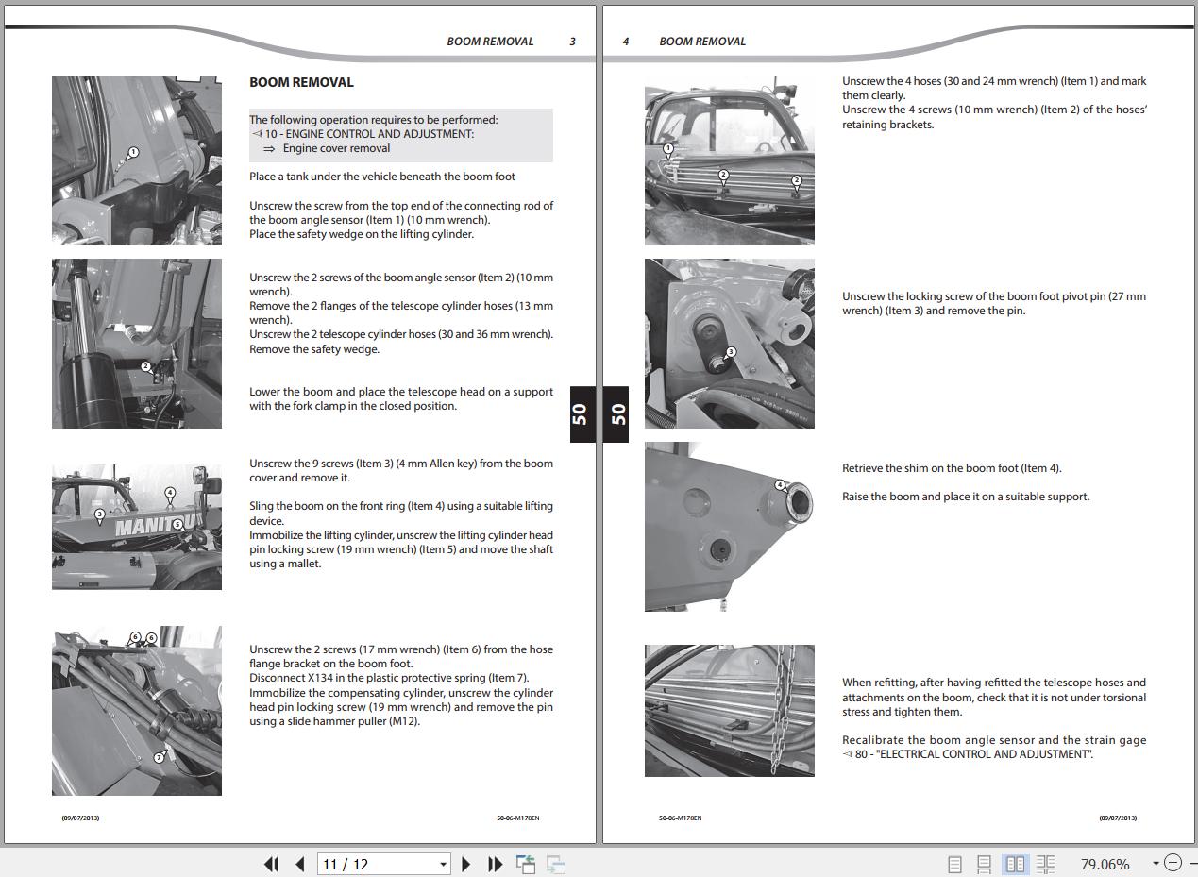Image resolution: width=1198 pixels, height=877 pixels.
Task: Click the bold BOOM REMOVAL heading
Action: pos(301,82)
